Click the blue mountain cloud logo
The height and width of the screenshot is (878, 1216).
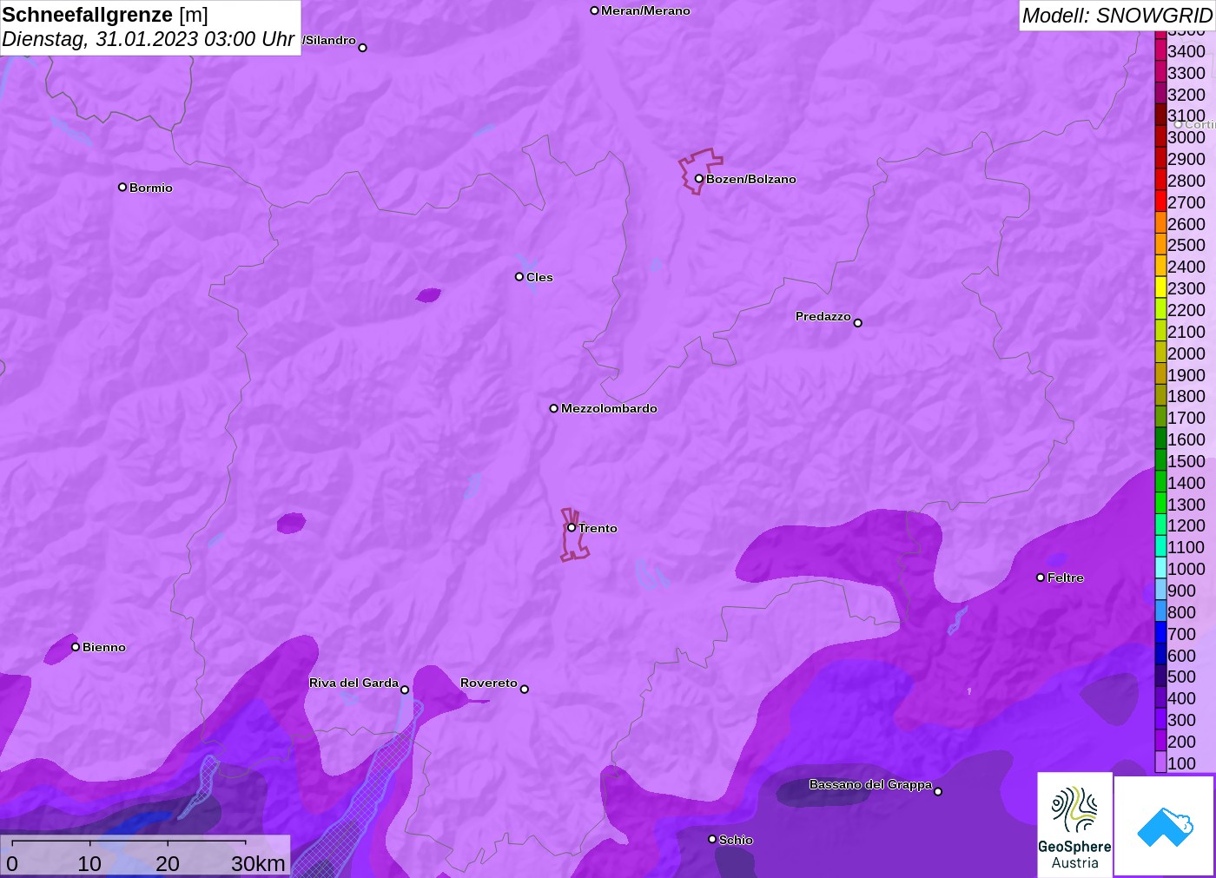point(1164,825)
